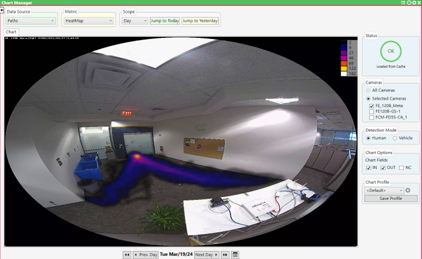Open the Scope dropdown showing Day

(x=135, y=21)
